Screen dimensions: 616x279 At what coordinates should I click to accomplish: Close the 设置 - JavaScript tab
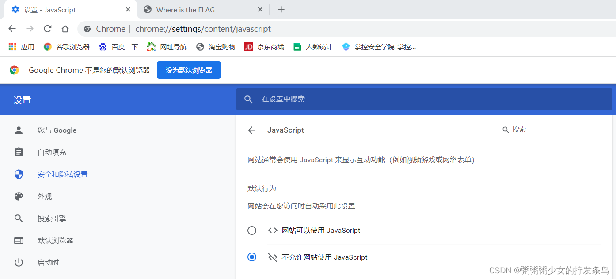click(128, 9)
